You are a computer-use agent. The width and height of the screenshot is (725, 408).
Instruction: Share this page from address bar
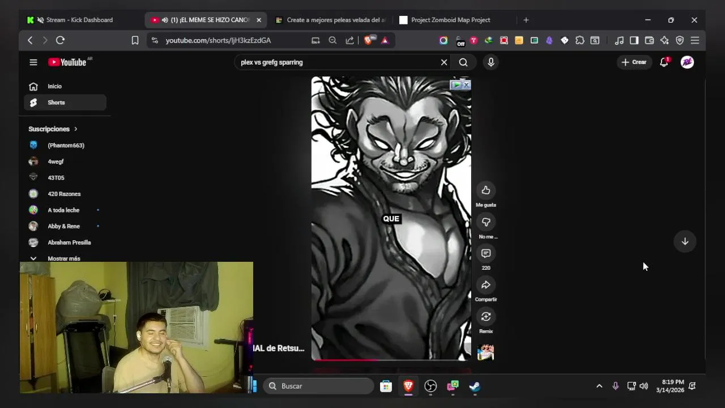[x=349, y=40]
